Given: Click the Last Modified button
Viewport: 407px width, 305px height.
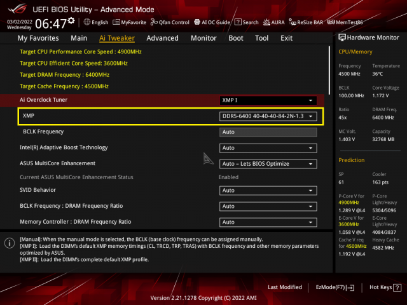Looking at the screenshot, I should coord(285,287).
